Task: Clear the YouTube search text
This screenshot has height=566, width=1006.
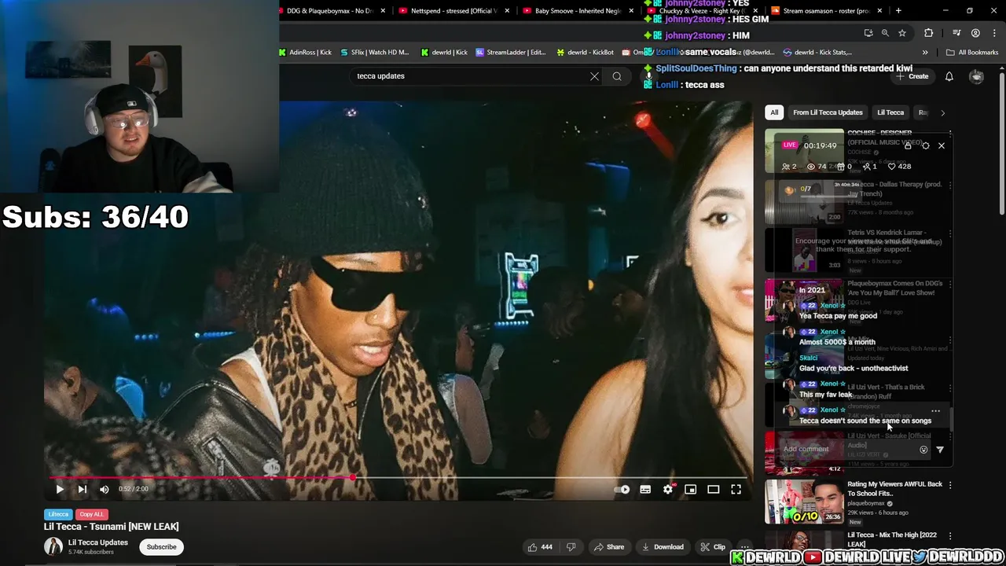Action: (x=594, y=76)
